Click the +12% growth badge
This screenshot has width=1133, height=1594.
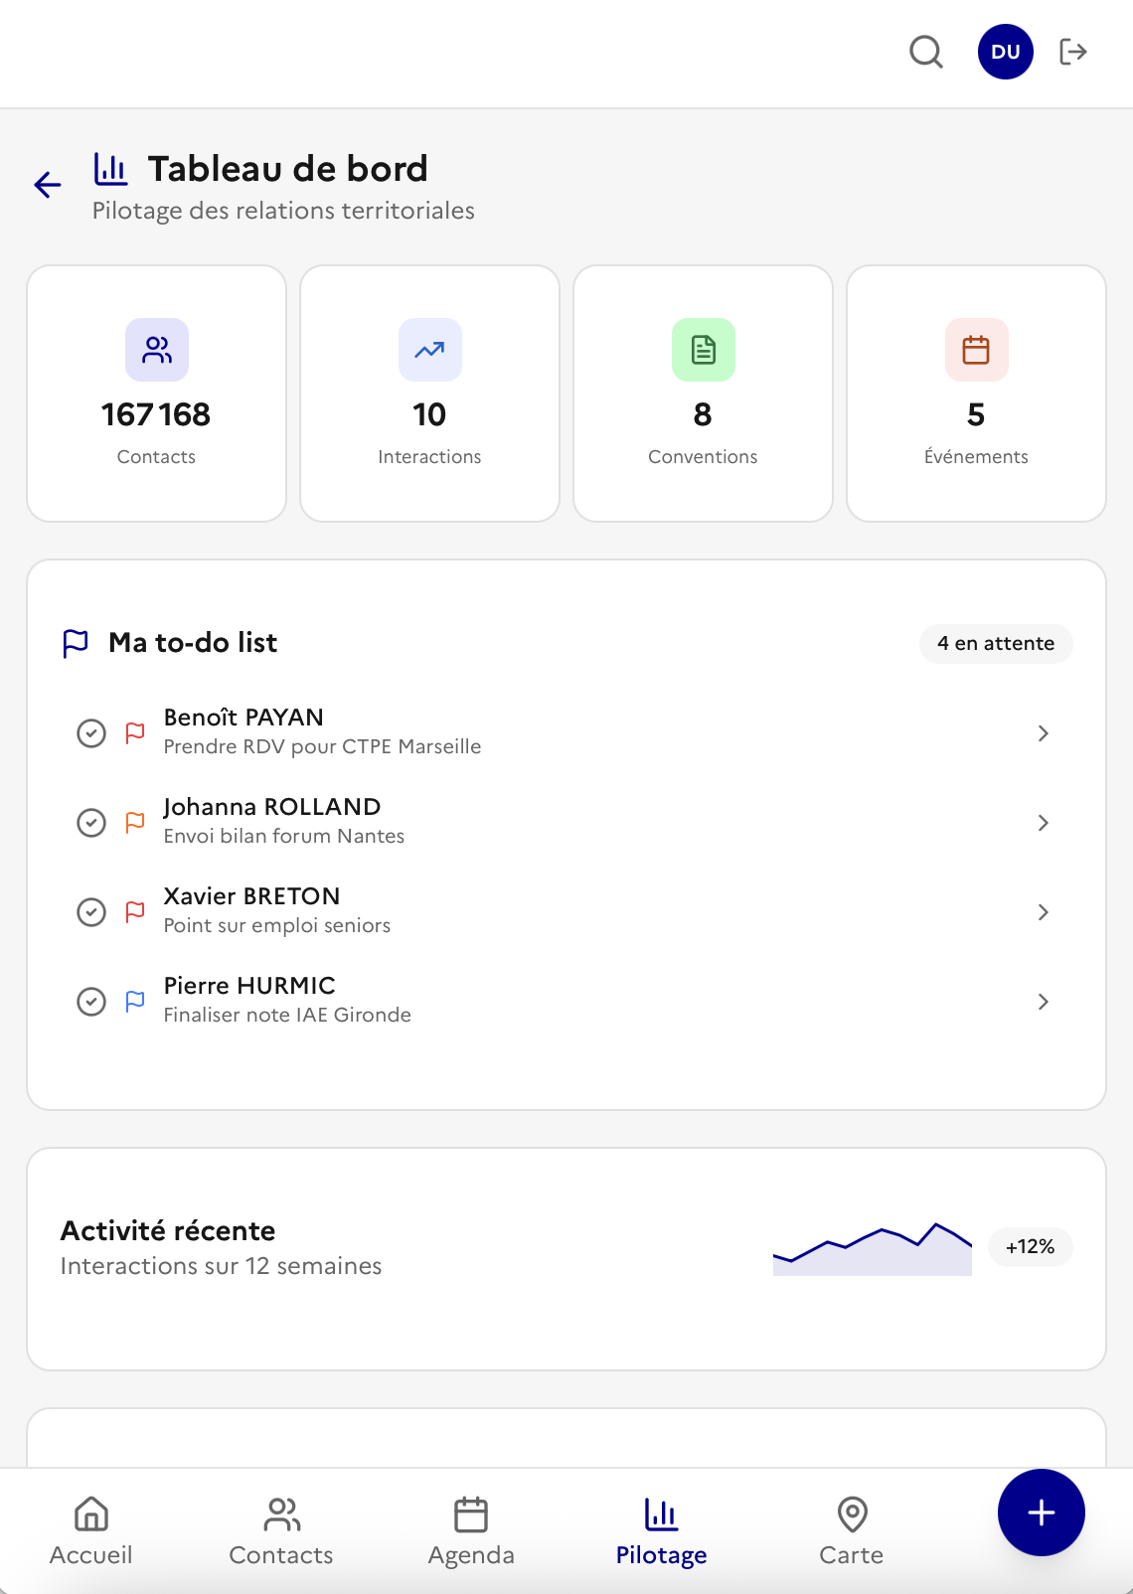1031,1246
